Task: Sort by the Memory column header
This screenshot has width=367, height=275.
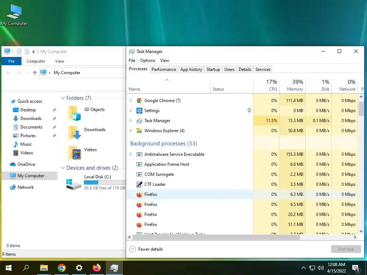Action: (x=292, y=86)
